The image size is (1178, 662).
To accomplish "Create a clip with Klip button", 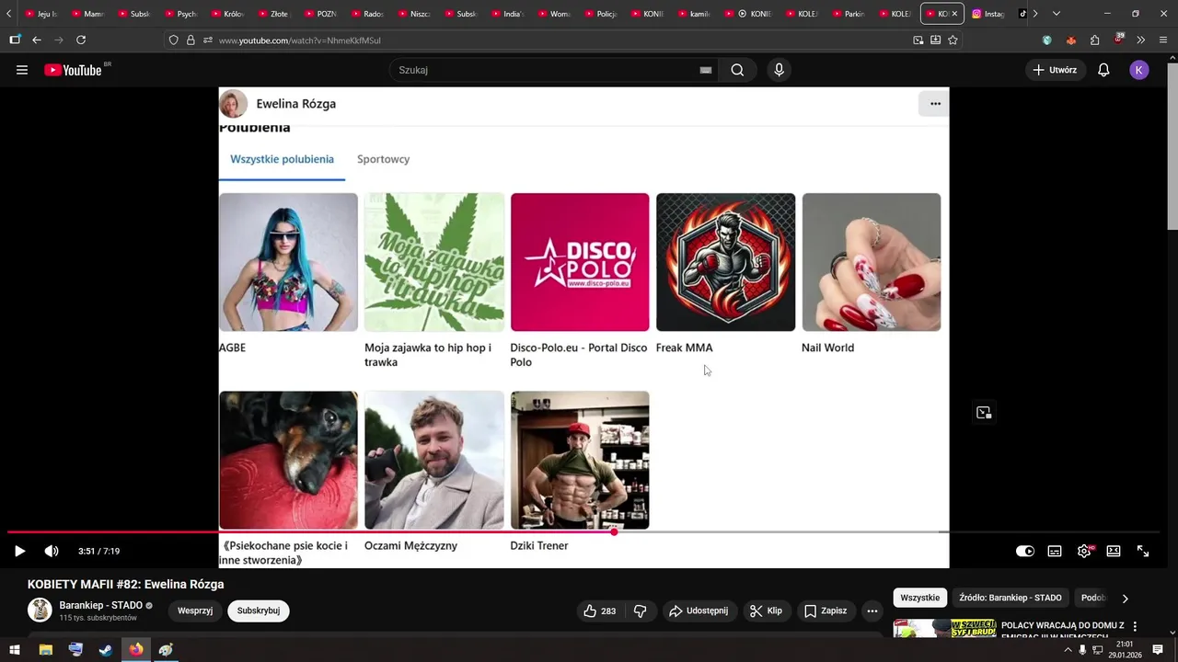I will pos(766,611).
